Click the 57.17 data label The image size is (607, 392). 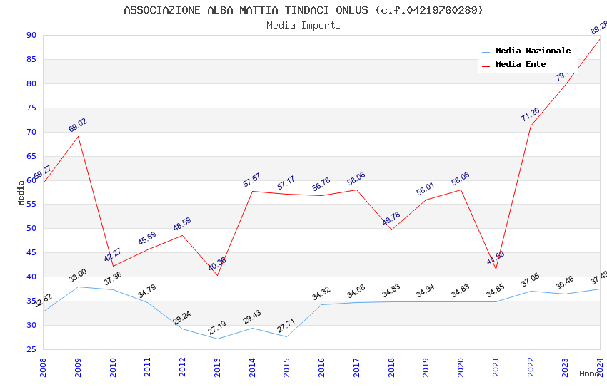pos(286,183)
